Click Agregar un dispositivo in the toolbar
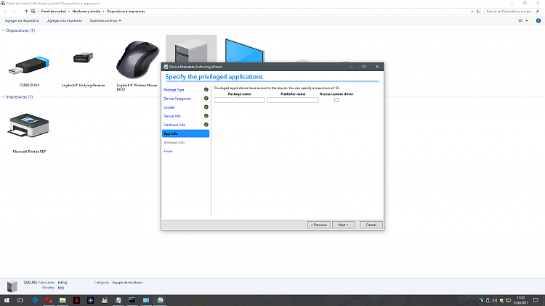Image resolution: width=545 pixels, height=306 pixels. 21,21
